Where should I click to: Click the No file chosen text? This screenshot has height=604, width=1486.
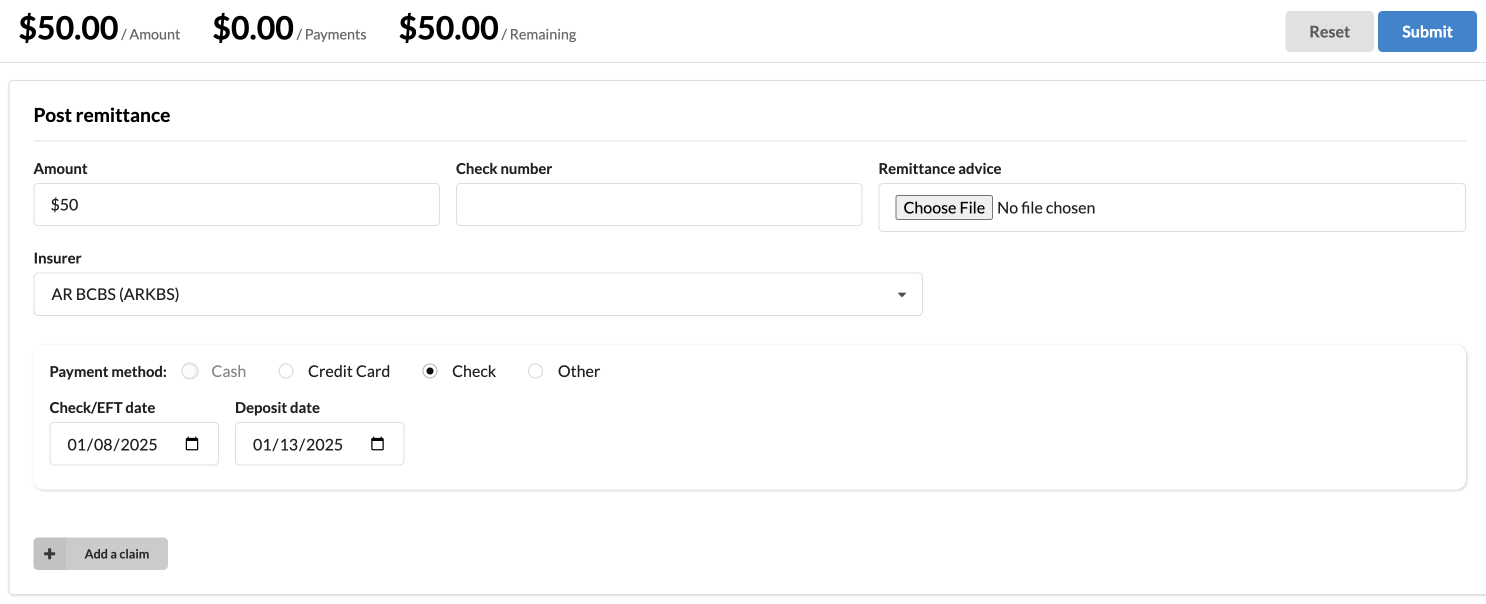coord(1046,207)
